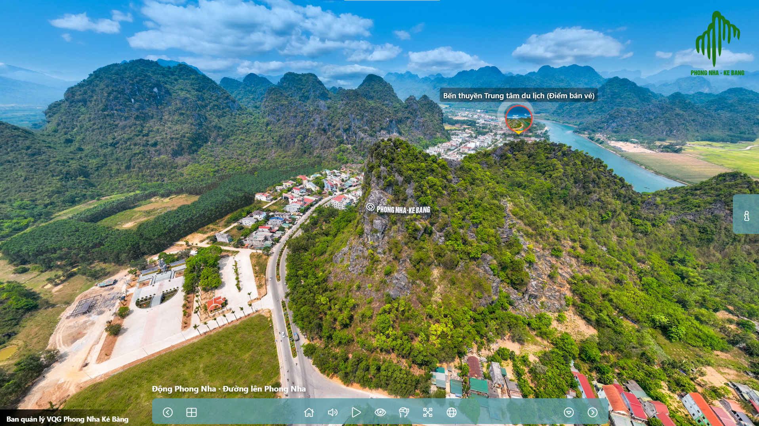759x426 pixels.
Task: Click the icon beside the mountain sign text
Action: (370, 208)
